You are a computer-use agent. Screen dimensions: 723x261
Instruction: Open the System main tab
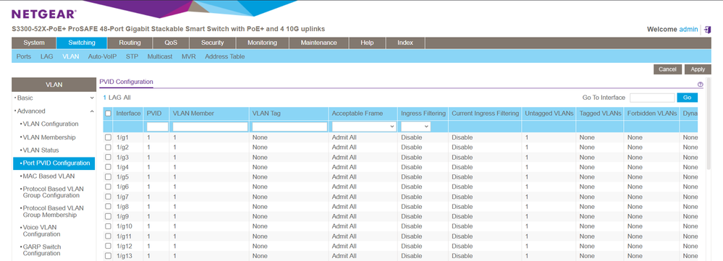34,43
